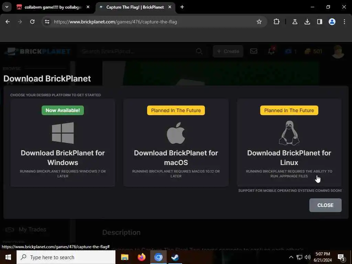Viewport: 352px width, 264px height.
Task: Open the messages envelope icon
Action: [x=254, y=52]
